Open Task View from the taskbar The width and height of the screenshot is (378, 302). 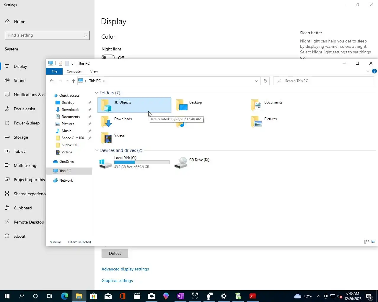point(50,296)
